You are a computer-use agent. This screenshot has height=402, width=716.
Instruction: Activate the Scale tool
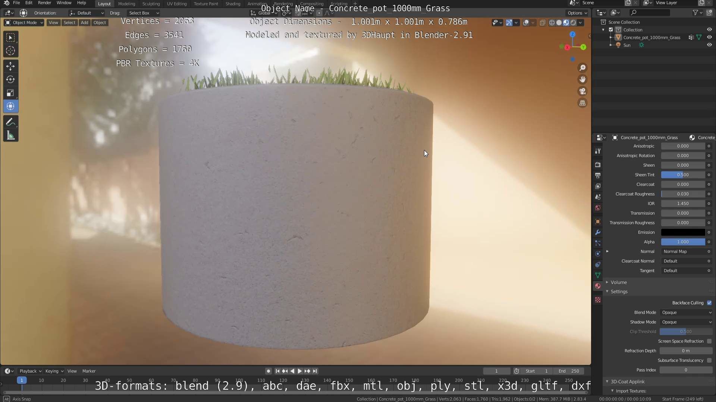(x=10, y=93)
